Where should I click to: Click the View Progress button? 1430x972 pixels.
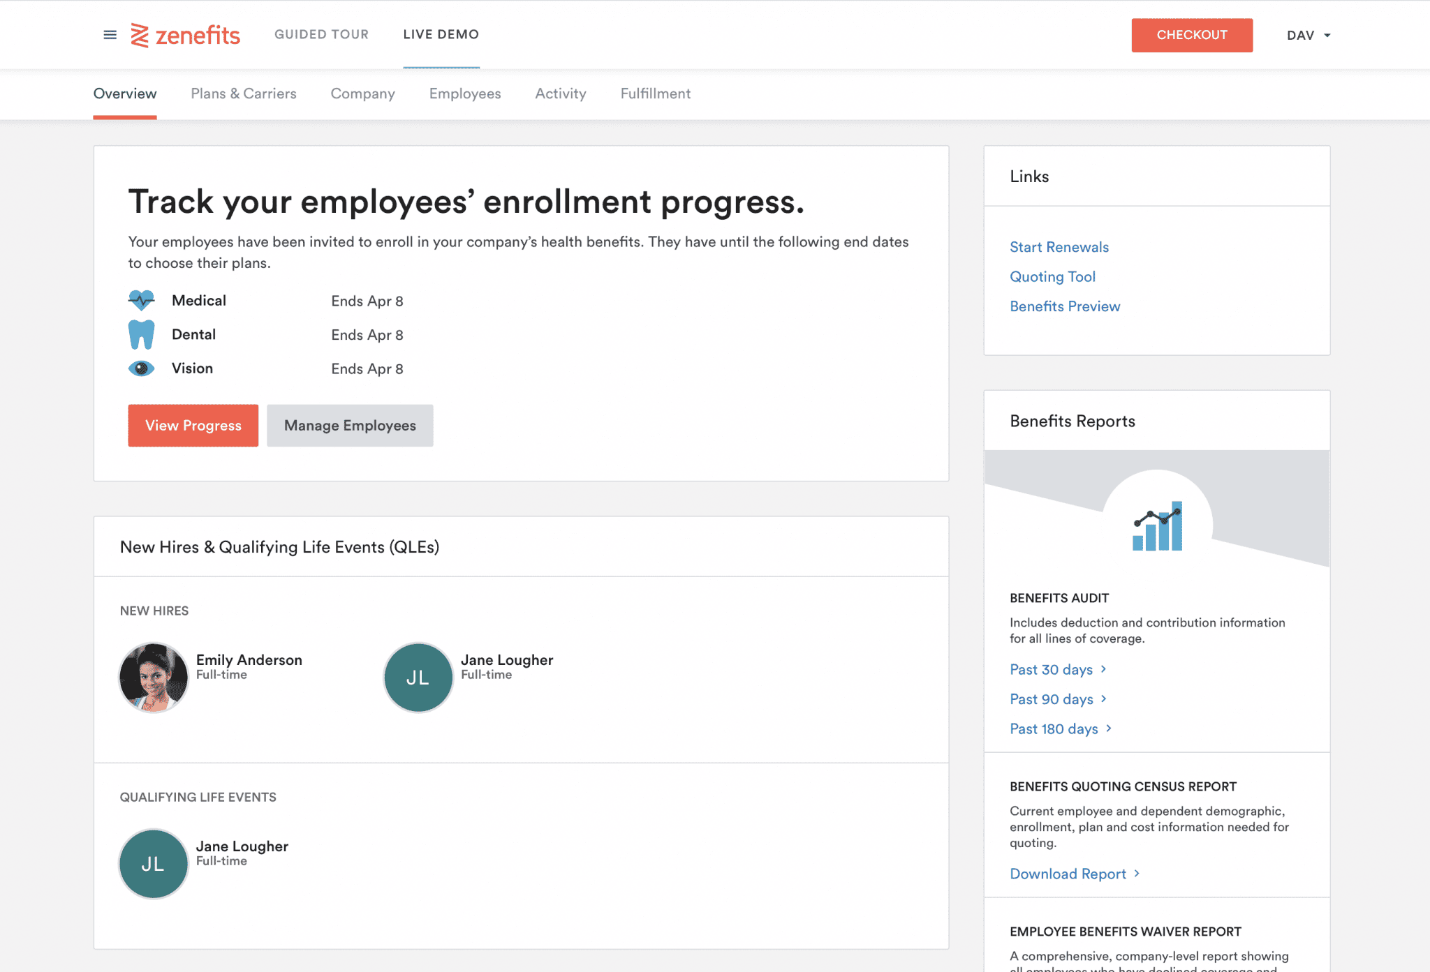(193, 425)
